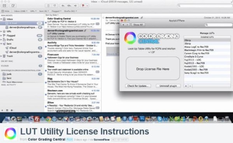Expand the Drafts mailbox in sidebar

(1, 40)
